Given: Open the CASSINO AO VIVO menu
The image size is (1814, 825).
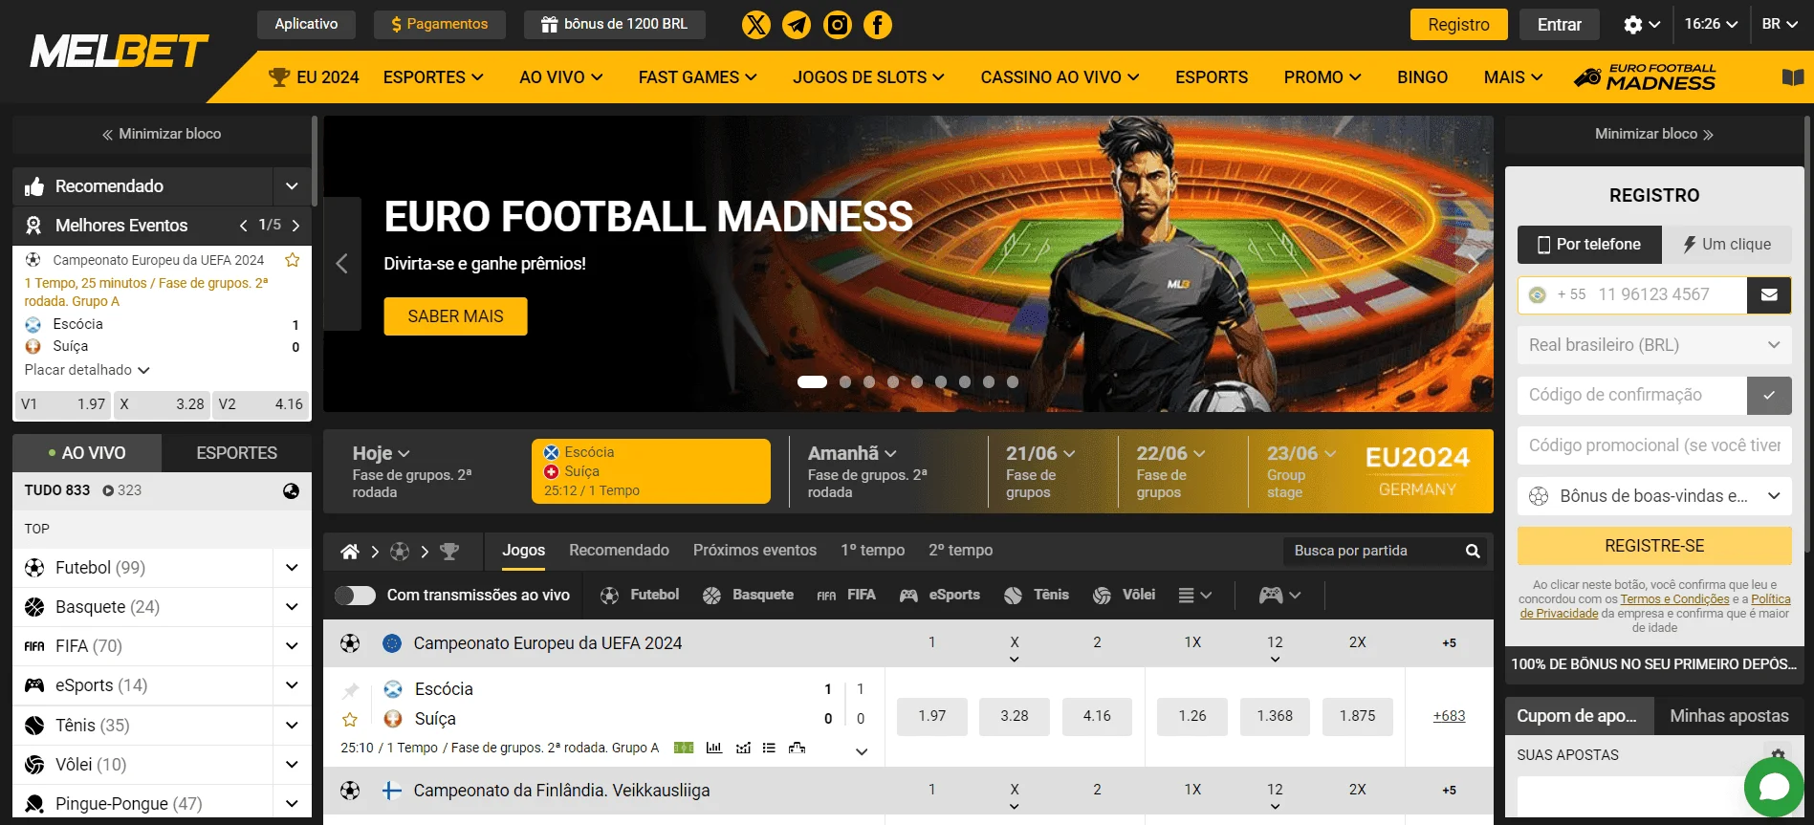Looking at the screenshot, I should point(1060,77).
